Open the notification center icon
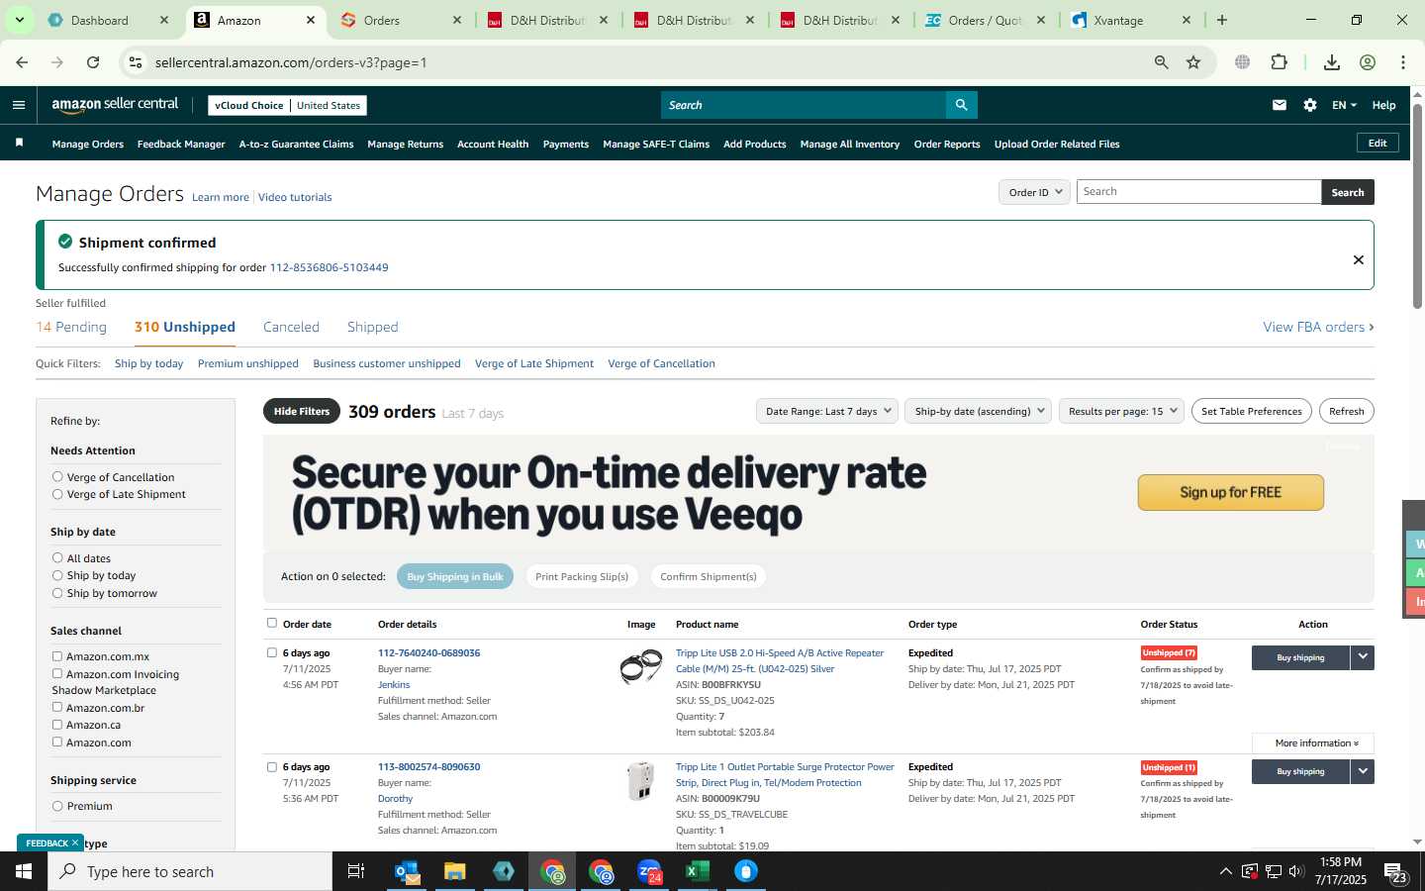Viewport: 1425px width, 891px height. pyautogui.click(x=1395, y=872)
